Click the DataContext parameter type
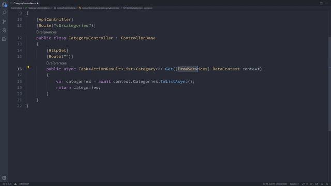 [226, 69]
